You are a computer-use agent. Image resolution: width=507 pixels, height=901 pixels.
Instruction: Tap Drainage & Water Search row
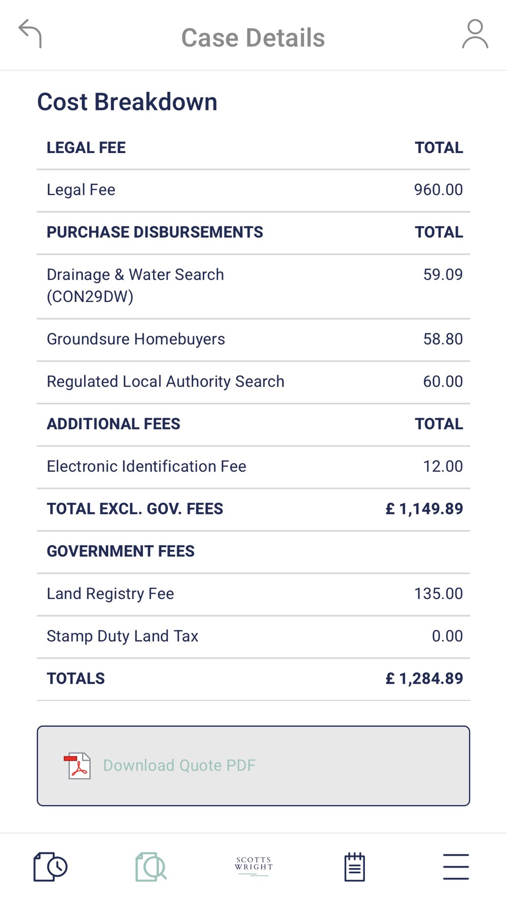253,286
